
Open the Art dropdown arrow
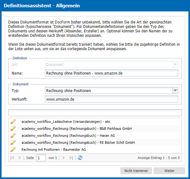[175, 64]
